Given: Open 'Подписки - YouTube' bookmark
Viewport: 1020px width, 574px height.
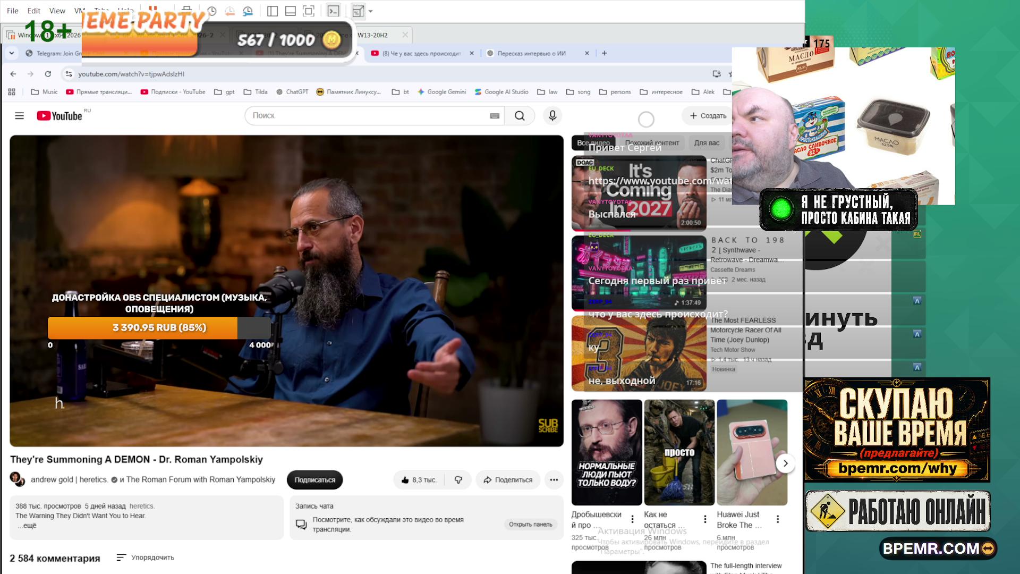Looking at the screenshot, I should [173, 92].
